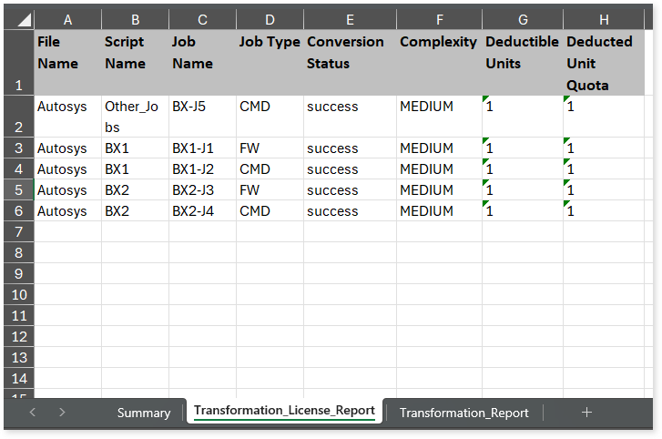This screenshot has height=439, width=662.
Task: Open the Summary sheet tab
Action: (144, 413)
